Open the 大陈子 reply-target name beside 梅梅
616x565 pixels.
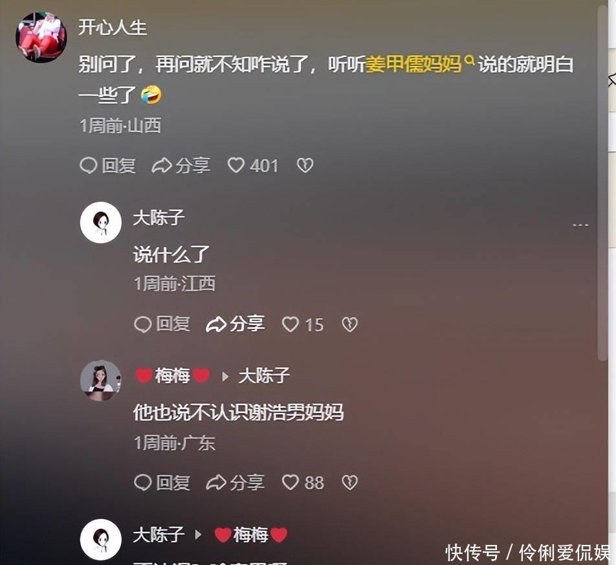point(264,376)
